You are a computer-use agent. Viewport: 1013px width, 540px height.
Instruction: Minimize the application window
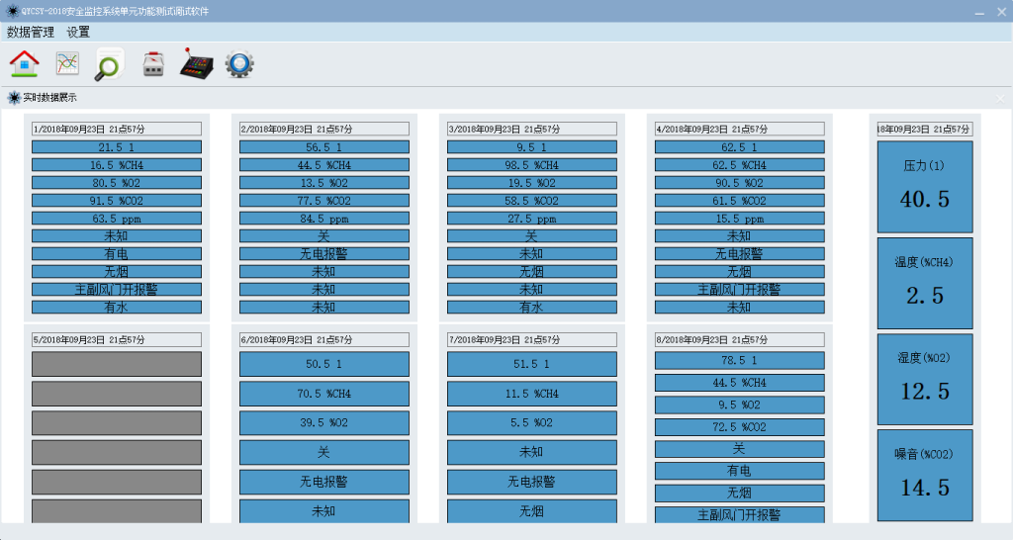(x=977, y=11)
